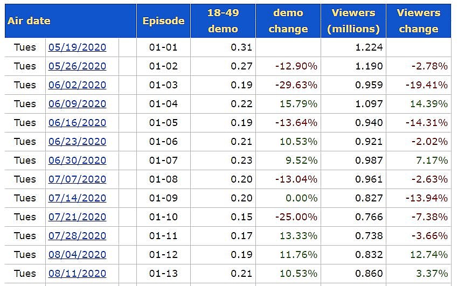Open the 07/21/2020 date link
This screenshot has width=458, height=286.
[x=77, y=217]
